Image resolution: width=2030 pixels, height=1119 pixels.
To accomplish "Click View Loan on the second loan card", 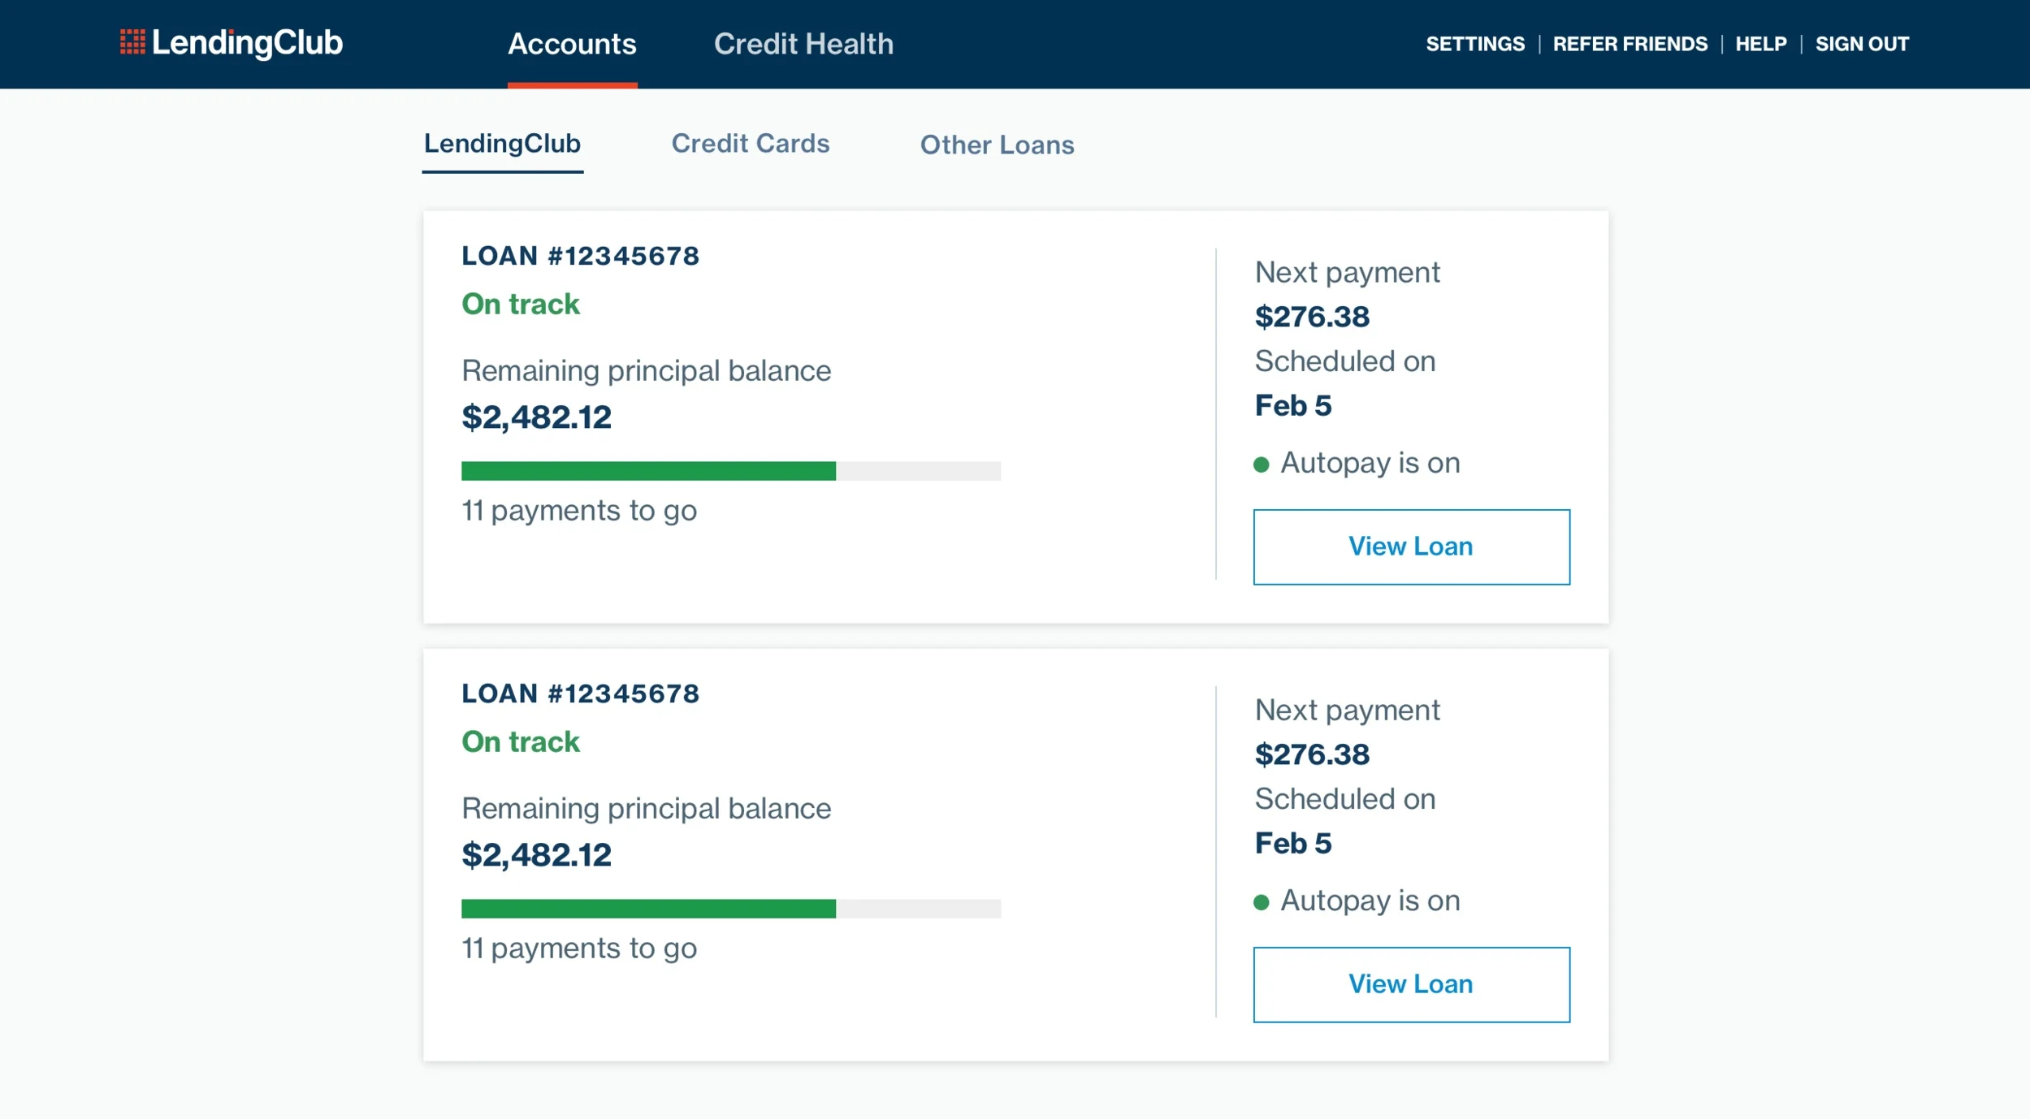I will coord(1410,984).
